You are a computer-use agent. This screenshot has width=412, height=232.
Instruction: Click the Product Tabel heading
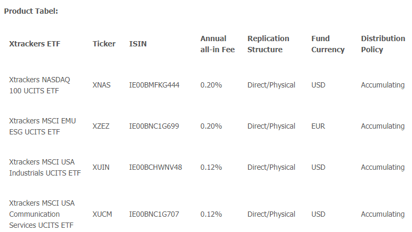pyautogui.click(x=31, y=11)
